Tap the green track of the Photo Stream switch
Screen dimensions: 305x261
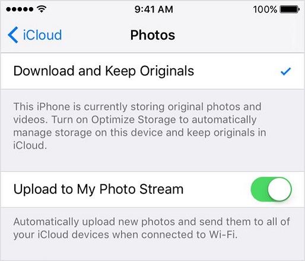pyautogui.click(x=259, y=189)
